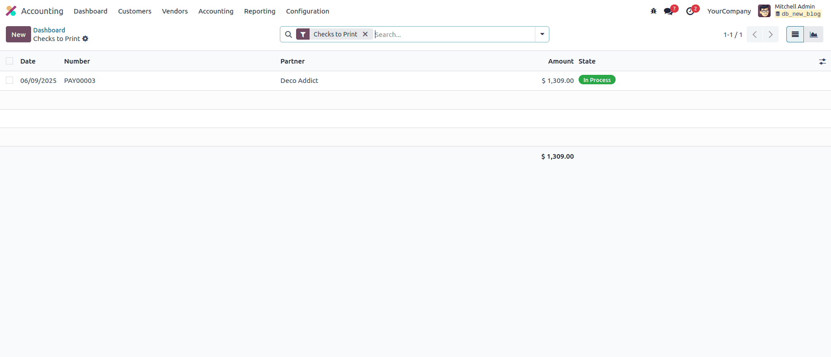Click the magnifier search icon

tap(288, 34)
